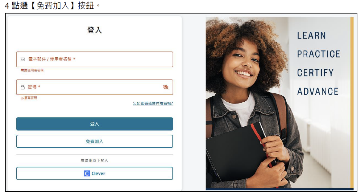
Task: Toggle password visibility with crossed-eye icon
Action: (166, 87)
